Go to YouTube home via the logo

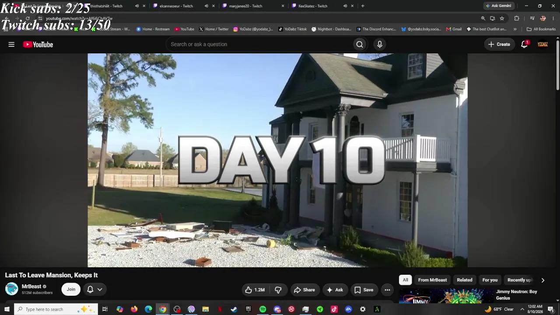click(x=38, y=44)
